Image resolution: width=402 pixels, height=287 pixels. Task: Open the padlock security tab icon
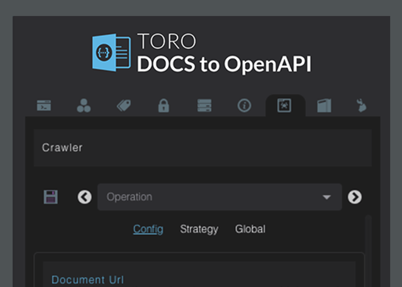tap(164, 105)
